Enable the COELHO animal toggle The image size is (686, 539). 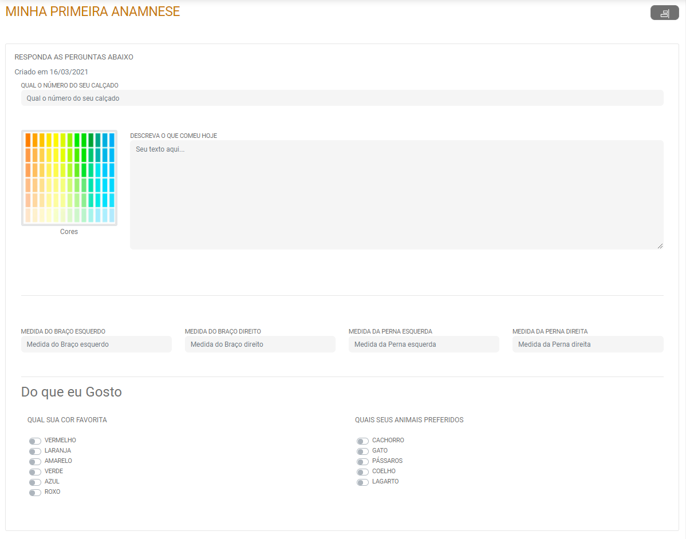coord(362,472)
